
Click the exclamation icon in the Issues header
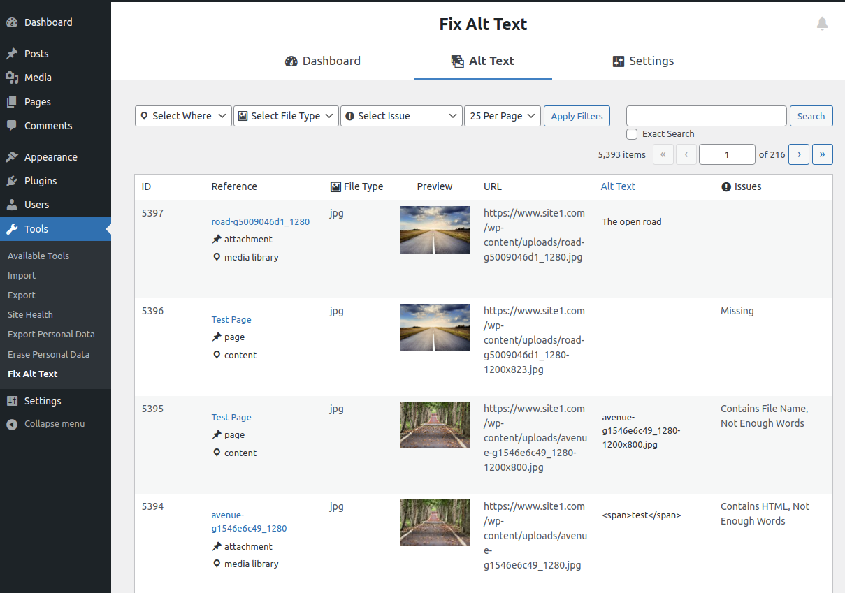pos(725,186)
